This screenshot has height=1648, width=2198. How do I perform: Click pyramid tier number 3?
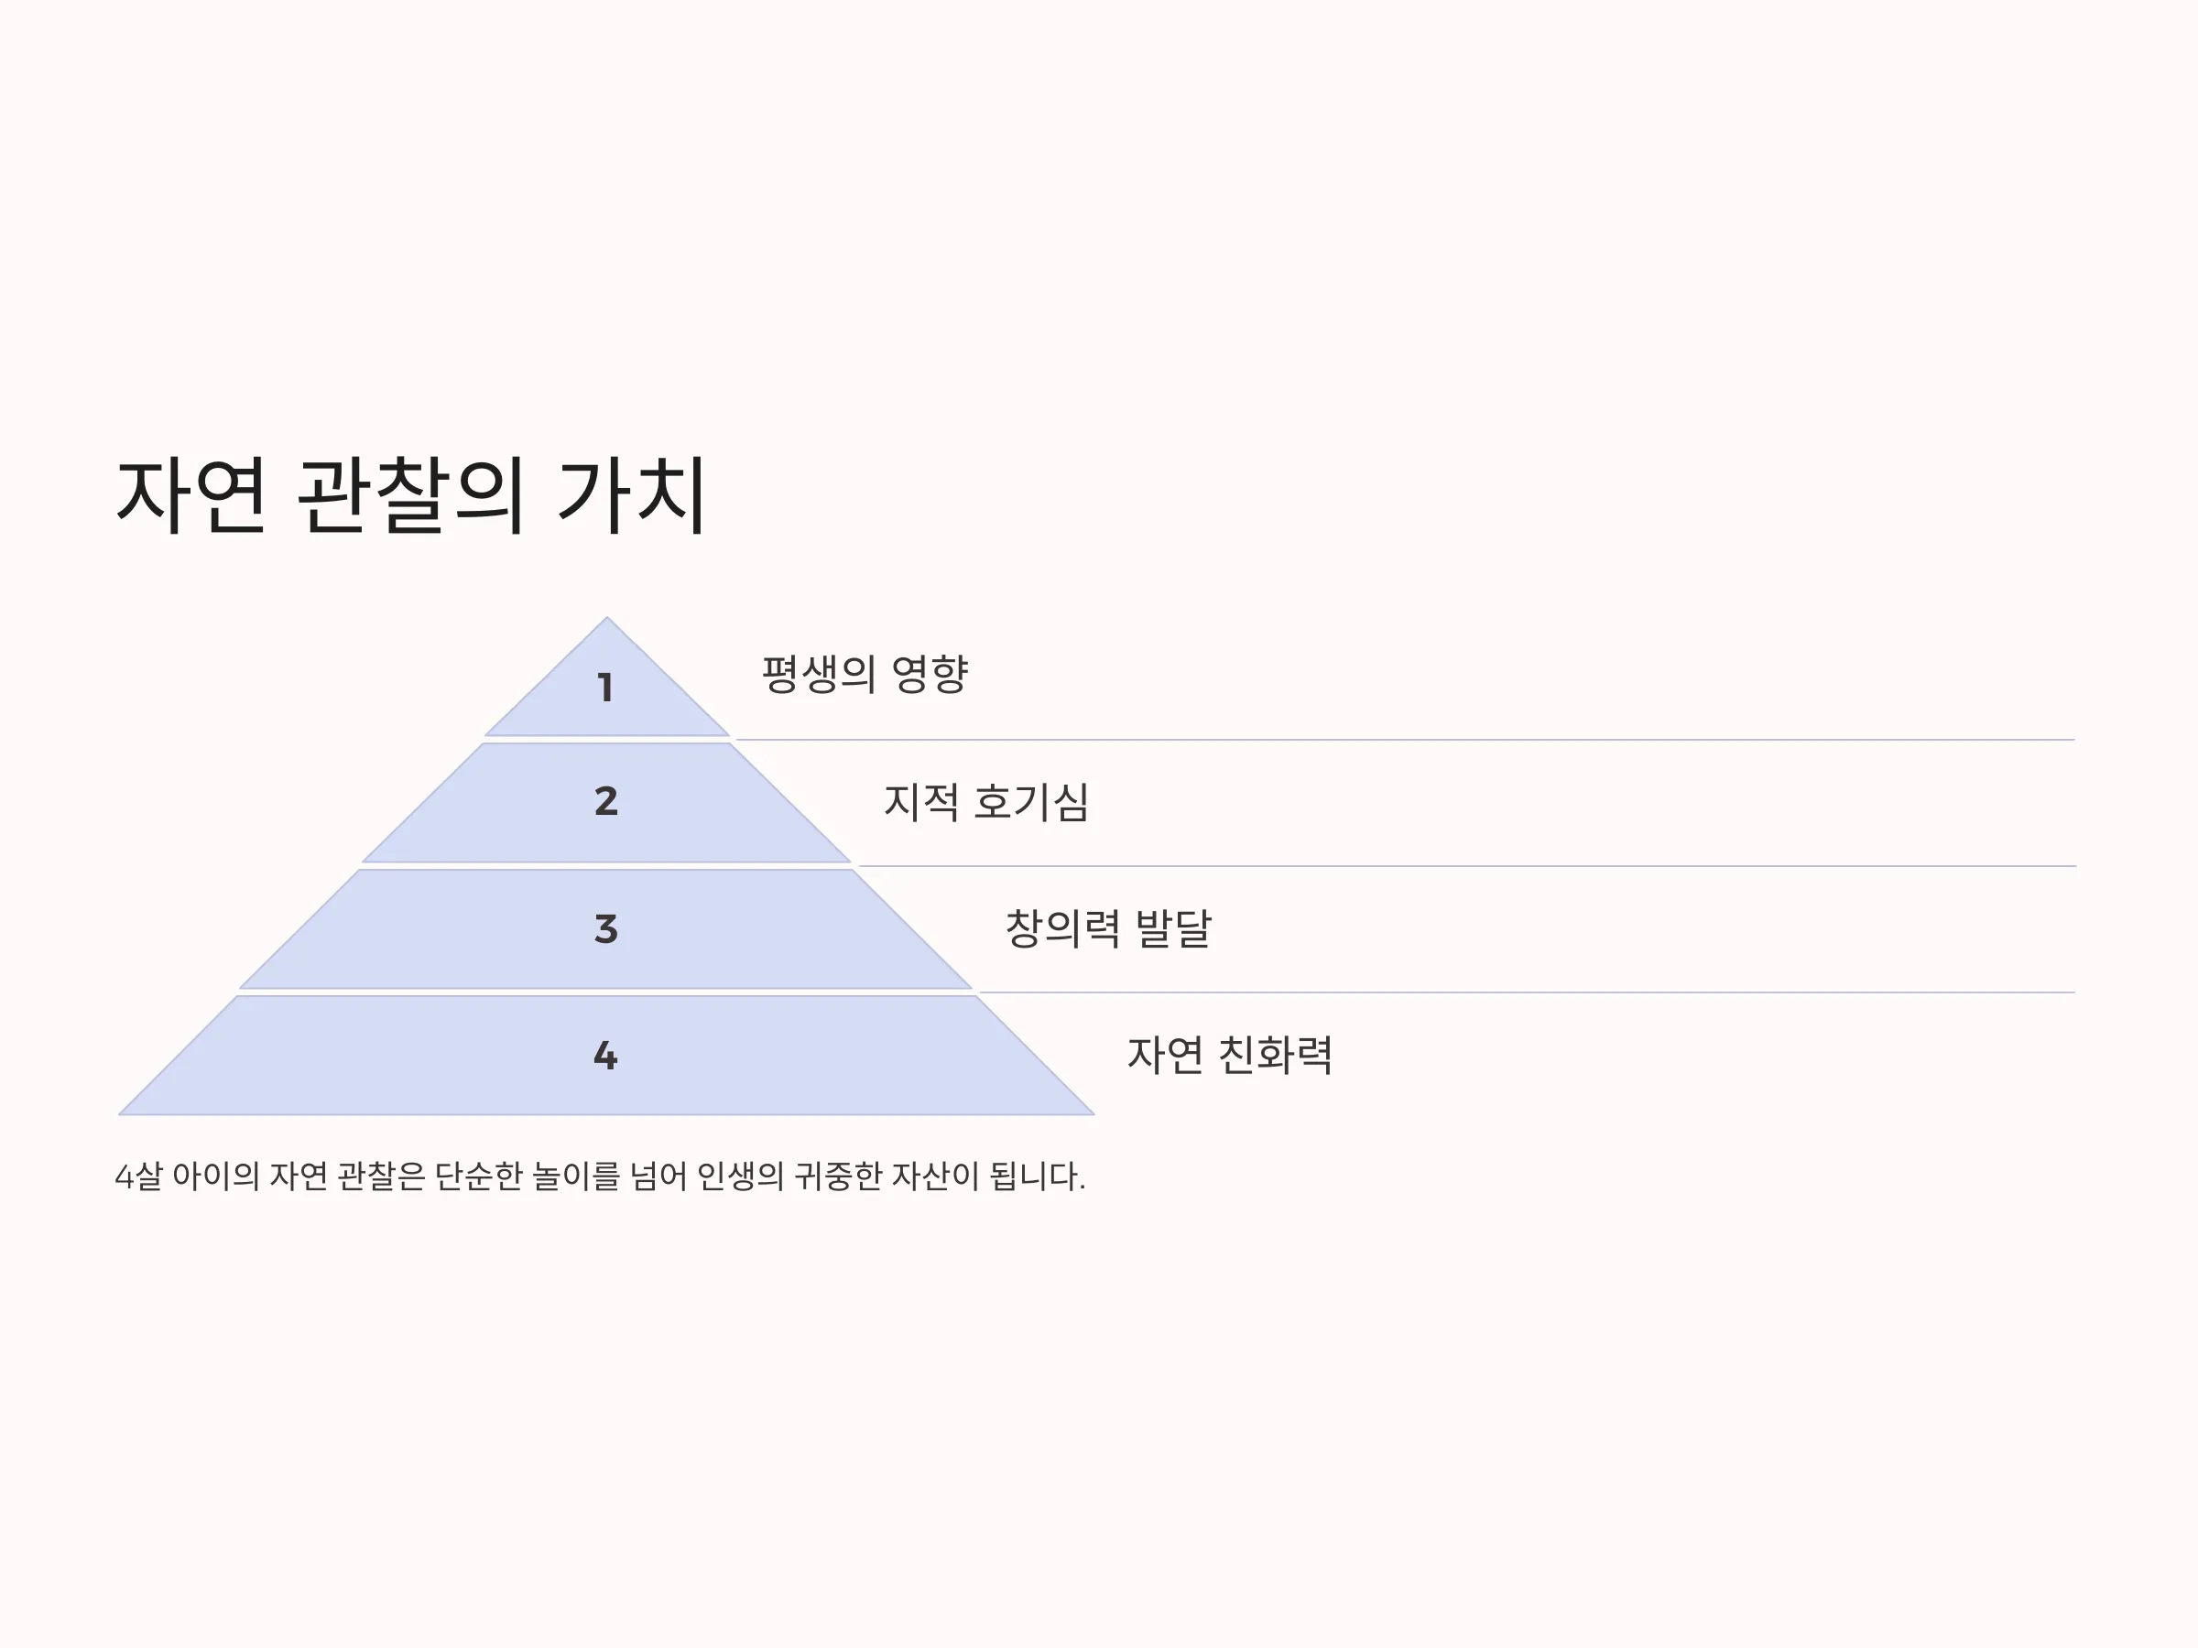(x=606, y=928)
